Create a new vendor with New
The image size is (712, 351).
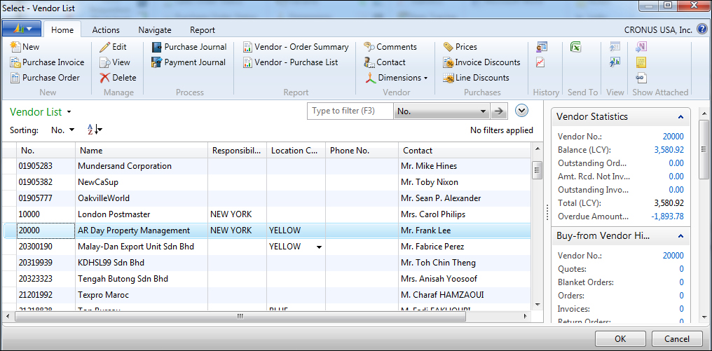tap(25, 47)
